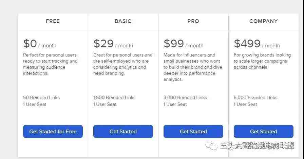Image resolution: width=304 pixels, height=159 pixels.
Task: Click the $0 / month price
Action: pos(40,44)
